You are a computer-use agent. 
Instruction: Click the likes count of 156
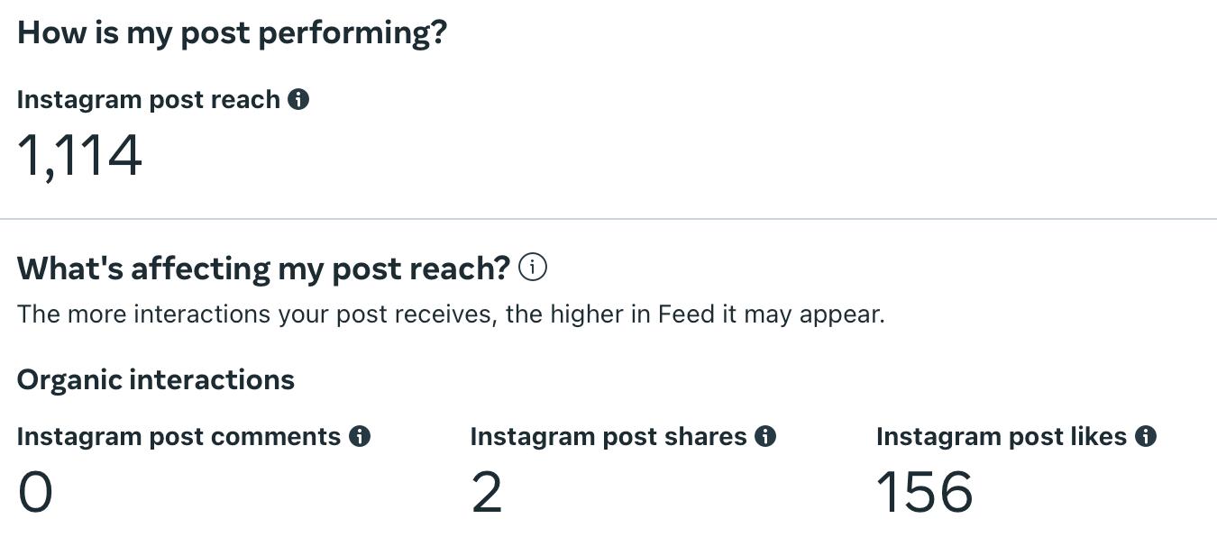[x=924, y=493]
